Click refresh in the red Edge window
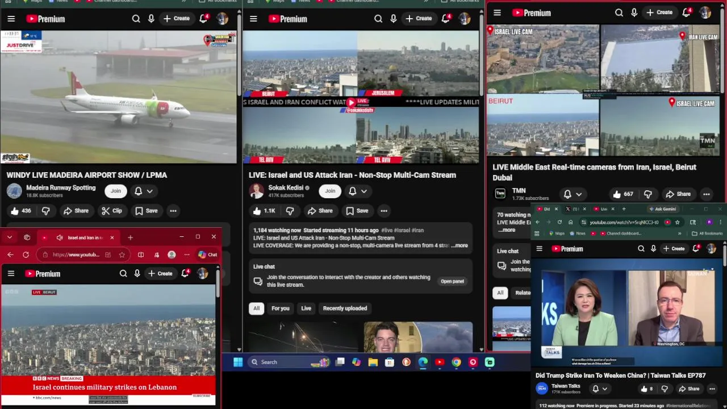This screenshot has width=727, height=409. [26, 254]
